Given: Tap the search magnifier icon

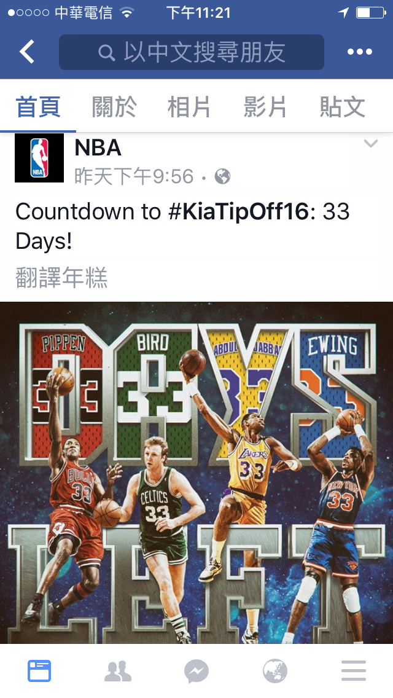Looking at the screenshot, I should pyautogui.click(x=107, y=52).
